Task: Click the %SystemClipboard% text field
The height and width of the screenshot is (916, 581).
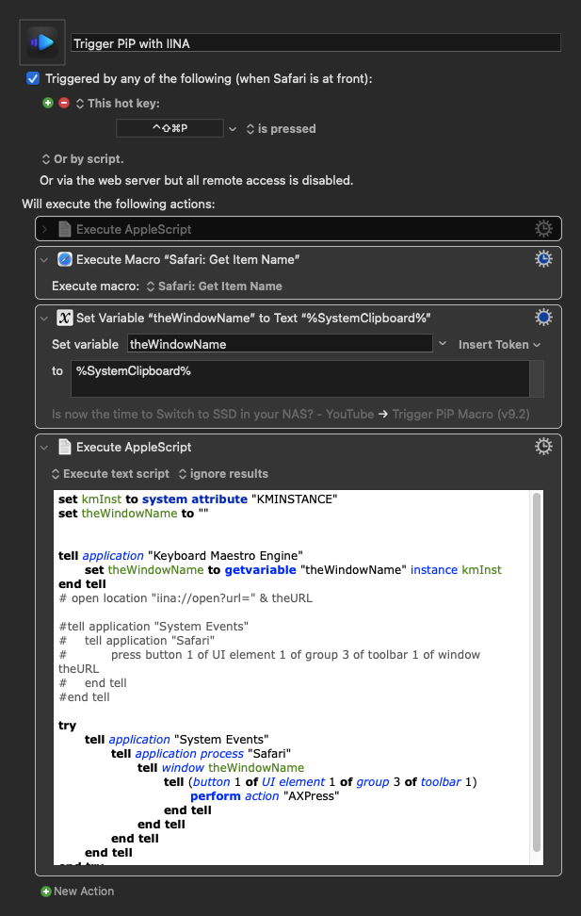Action: 300,379
